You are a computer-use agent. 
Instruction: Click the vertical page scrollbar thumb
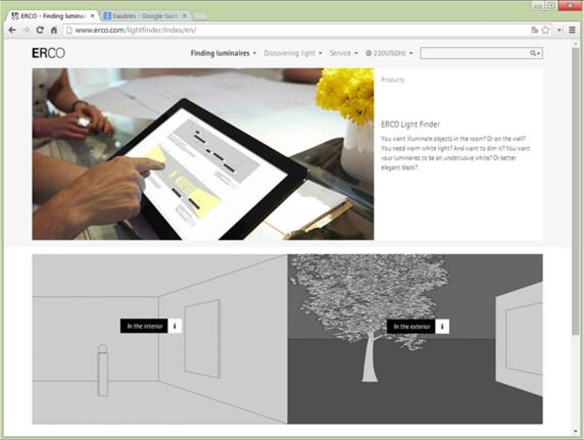[575, 190]
